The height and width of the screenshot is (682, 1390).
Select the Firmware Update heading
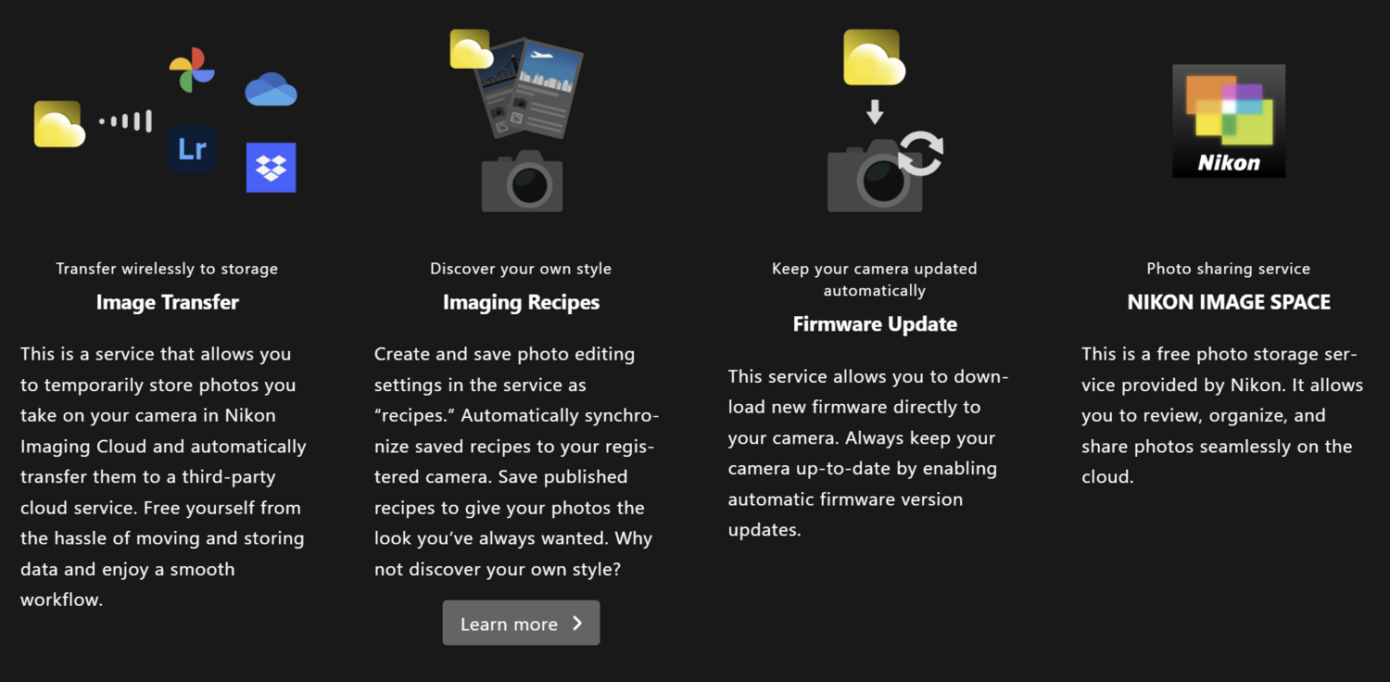(875, 324)
